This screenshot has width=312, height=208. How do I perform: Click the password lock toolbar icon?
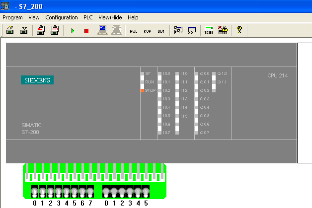coord(223,30)
